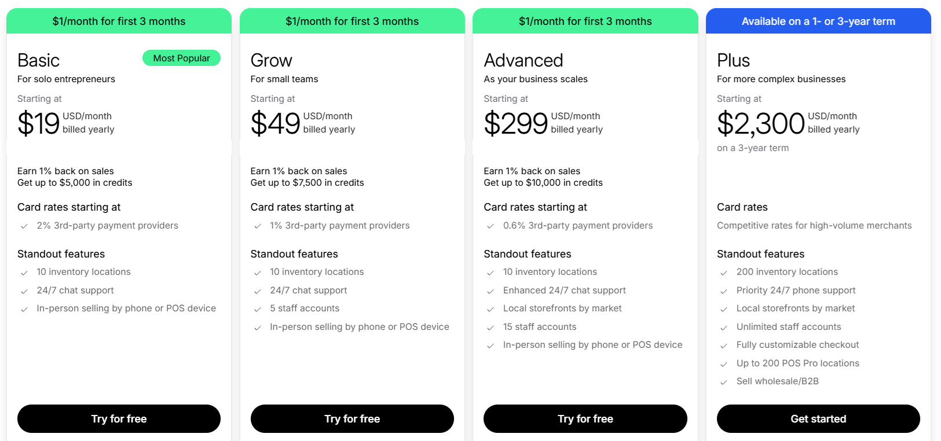Click Try for free under the Basic plan
Screen dimensions: 941x441
(119, 418)
